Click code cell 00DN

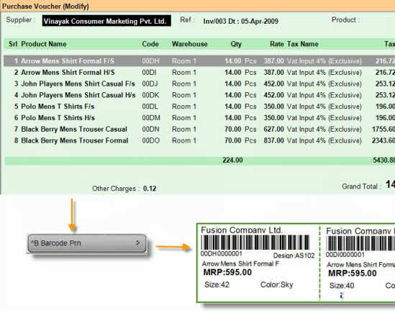150,129
